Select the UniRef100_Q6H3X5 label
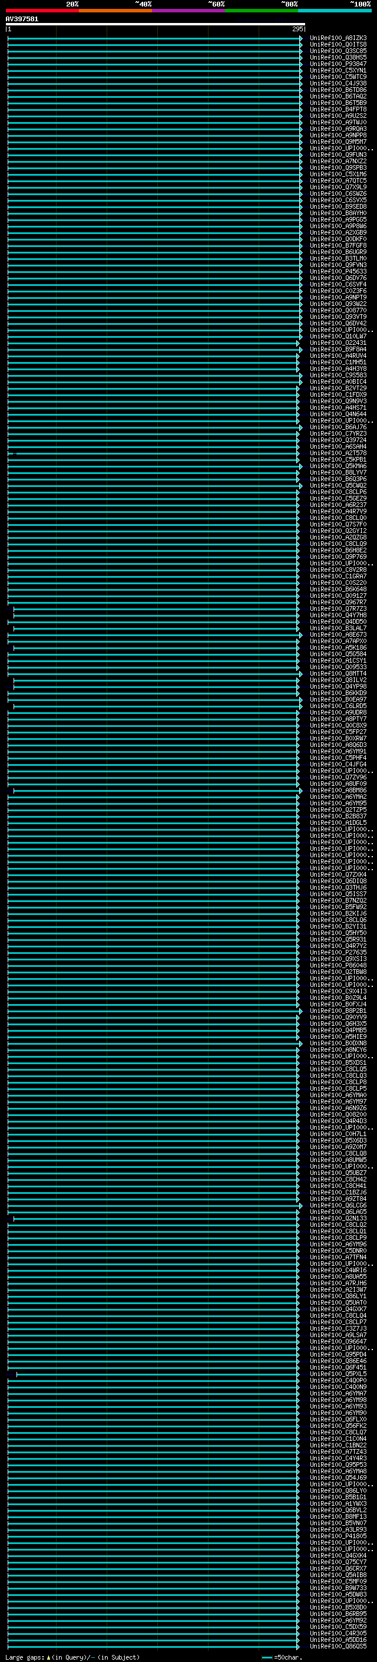This screenshot has width=377, height=1662. pos(338,1024)
